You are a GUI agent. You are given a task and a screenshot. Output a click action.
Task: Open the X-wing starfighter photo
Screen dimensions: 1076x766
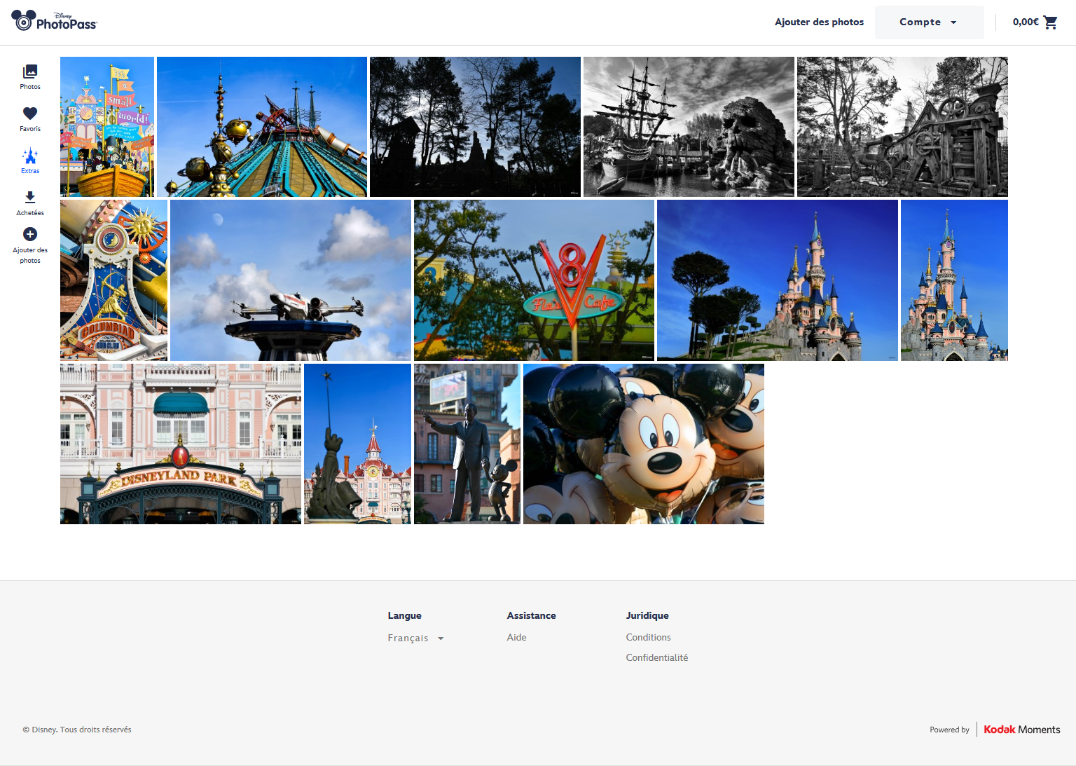pyautogui.click(x=291, y=280)
